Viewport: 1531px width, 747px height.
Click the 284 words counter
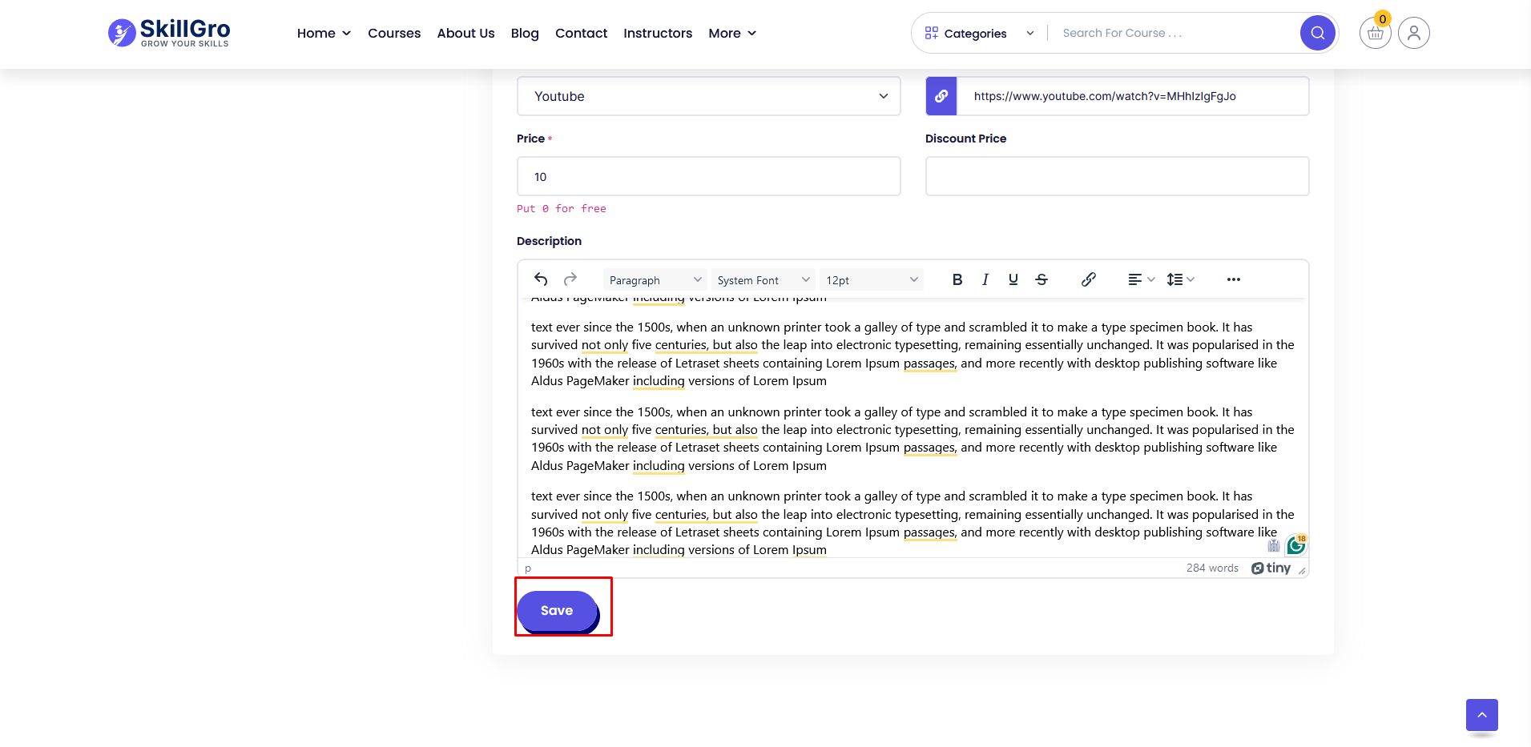pos(1212,568)
